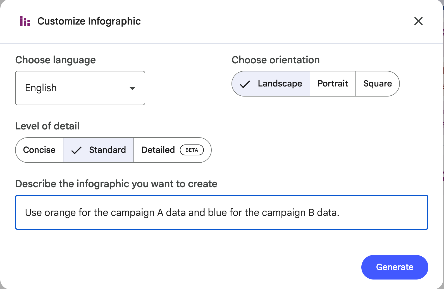Click the infographic bar chart icon
Image resolution: width=444 pixels, height=289 pixels.
pos(25,21)
